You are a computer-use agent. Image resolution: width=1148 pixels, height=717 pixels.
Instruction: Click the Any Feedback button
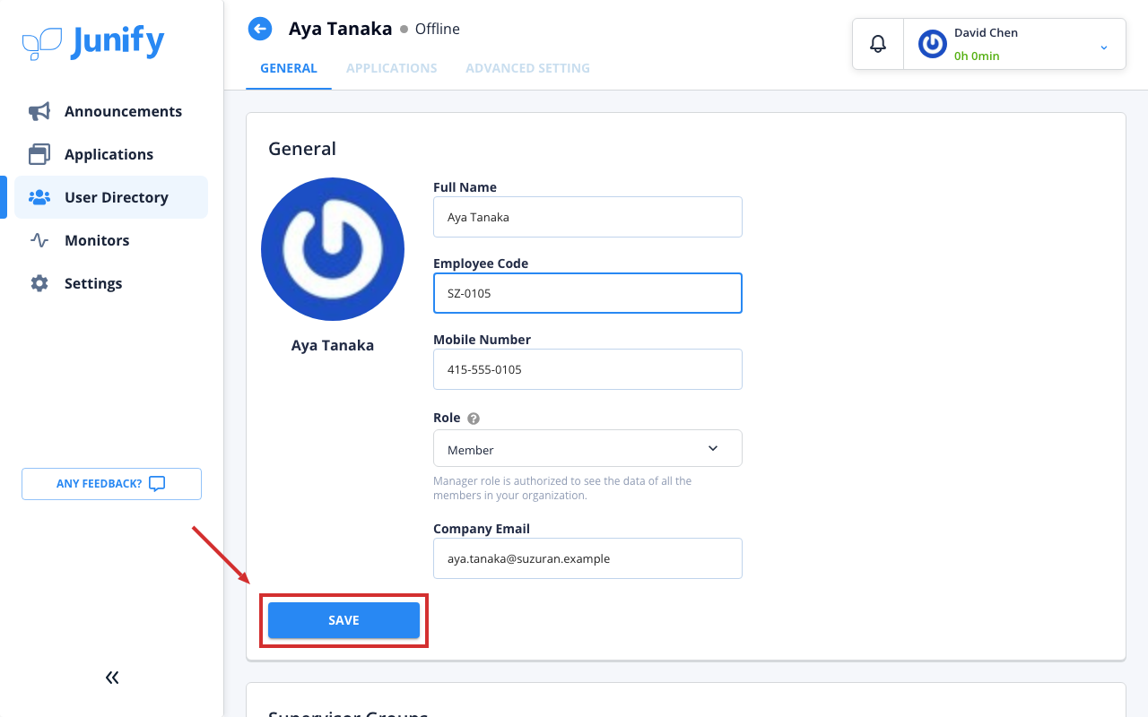pos(111,484)
